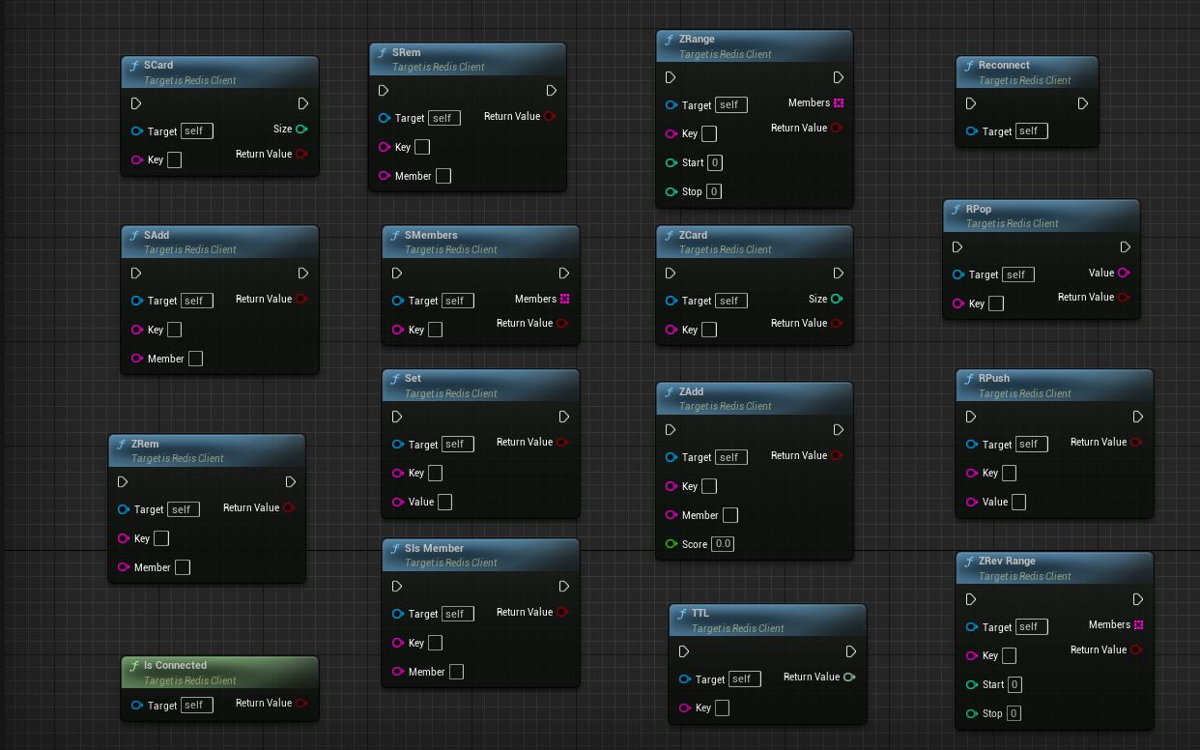Click the Return Value pin of Is Connected node
The image size is (1200, 750).
pyautogui.click(x=301, y=704)
